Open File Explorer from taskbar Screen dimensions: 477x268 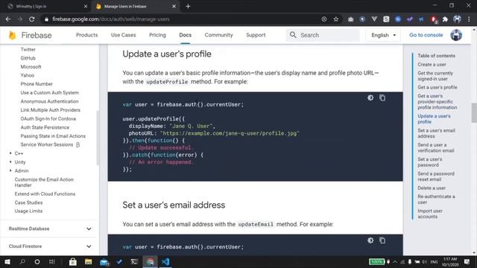[x=88, y=261]
